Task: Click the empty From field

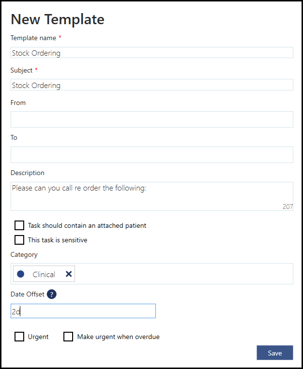Action: point(151,119)
